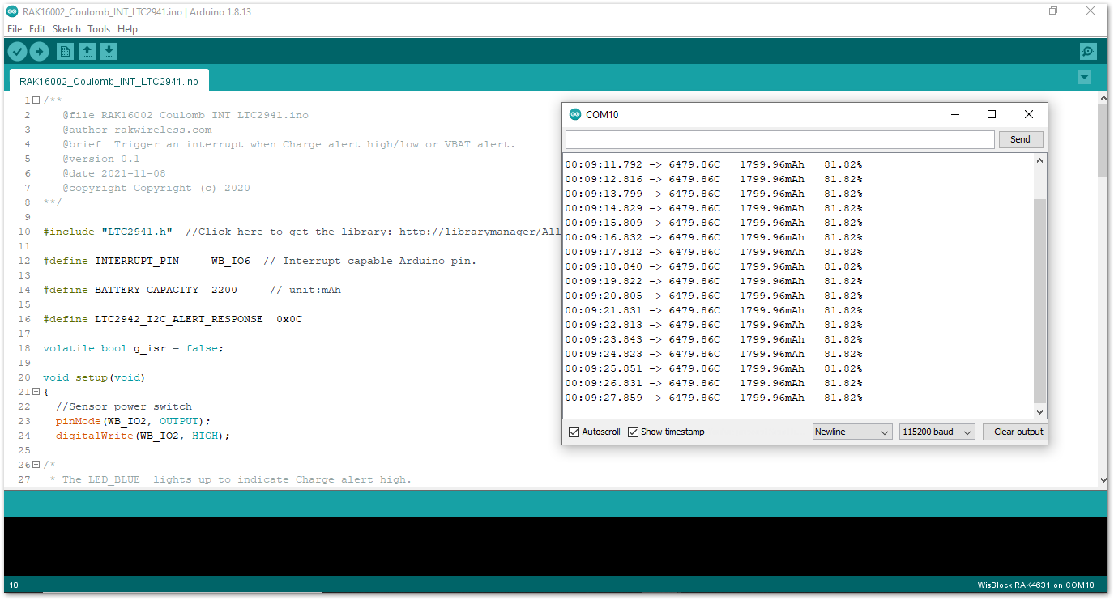The width and height of the screenshot is (1114, 600).
Task: Collapse the comment block at line 1
Action: pos(36,100)
